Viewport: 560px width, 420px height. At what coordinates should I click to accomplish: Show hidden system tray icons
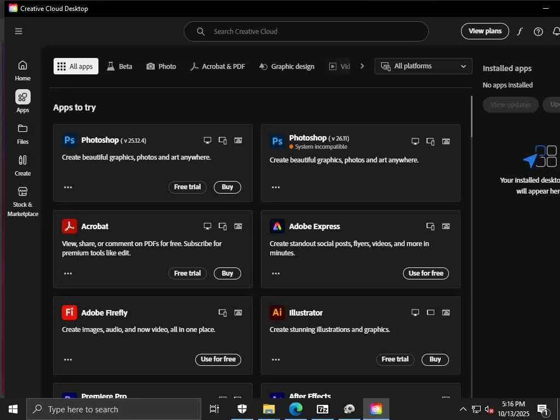pos(463,409)
